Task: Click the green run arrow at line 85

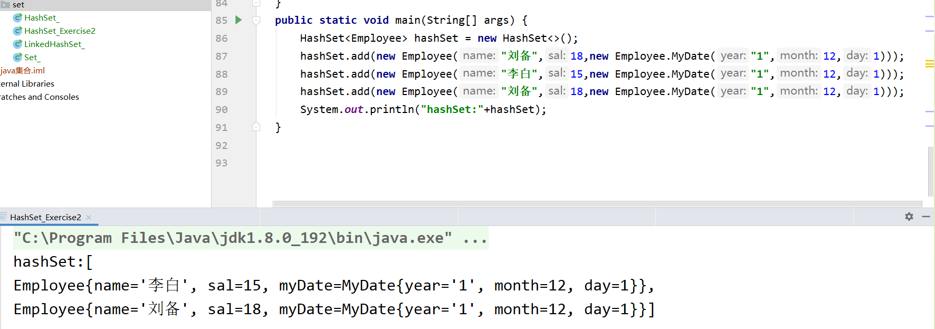Action: (238, 20)
